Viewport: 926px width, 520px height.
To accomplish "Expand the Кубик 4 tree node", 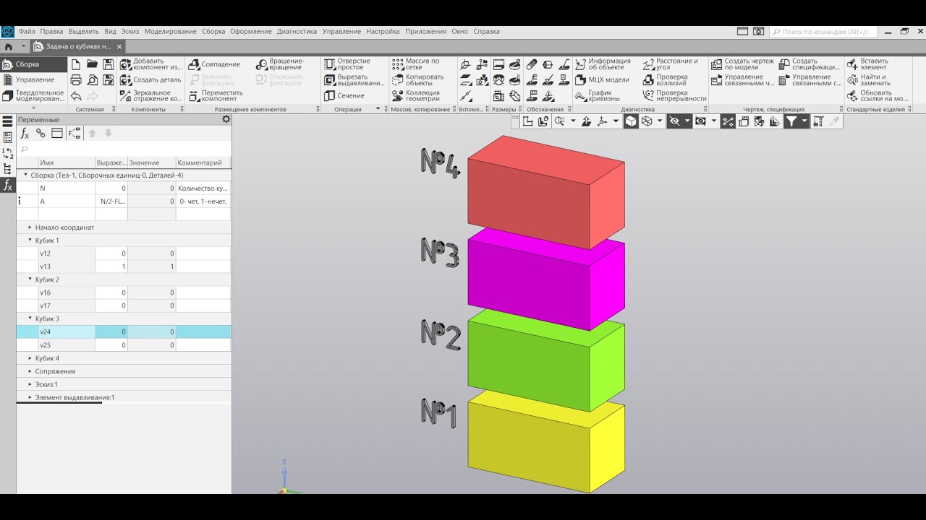I will (30, 358).
